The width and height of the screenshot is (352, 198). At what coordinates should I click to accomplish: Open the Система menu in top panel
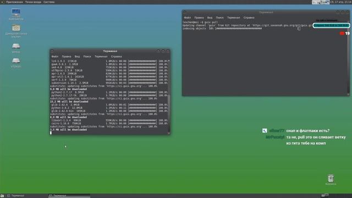pyautogui.click(x=49, y=2)
